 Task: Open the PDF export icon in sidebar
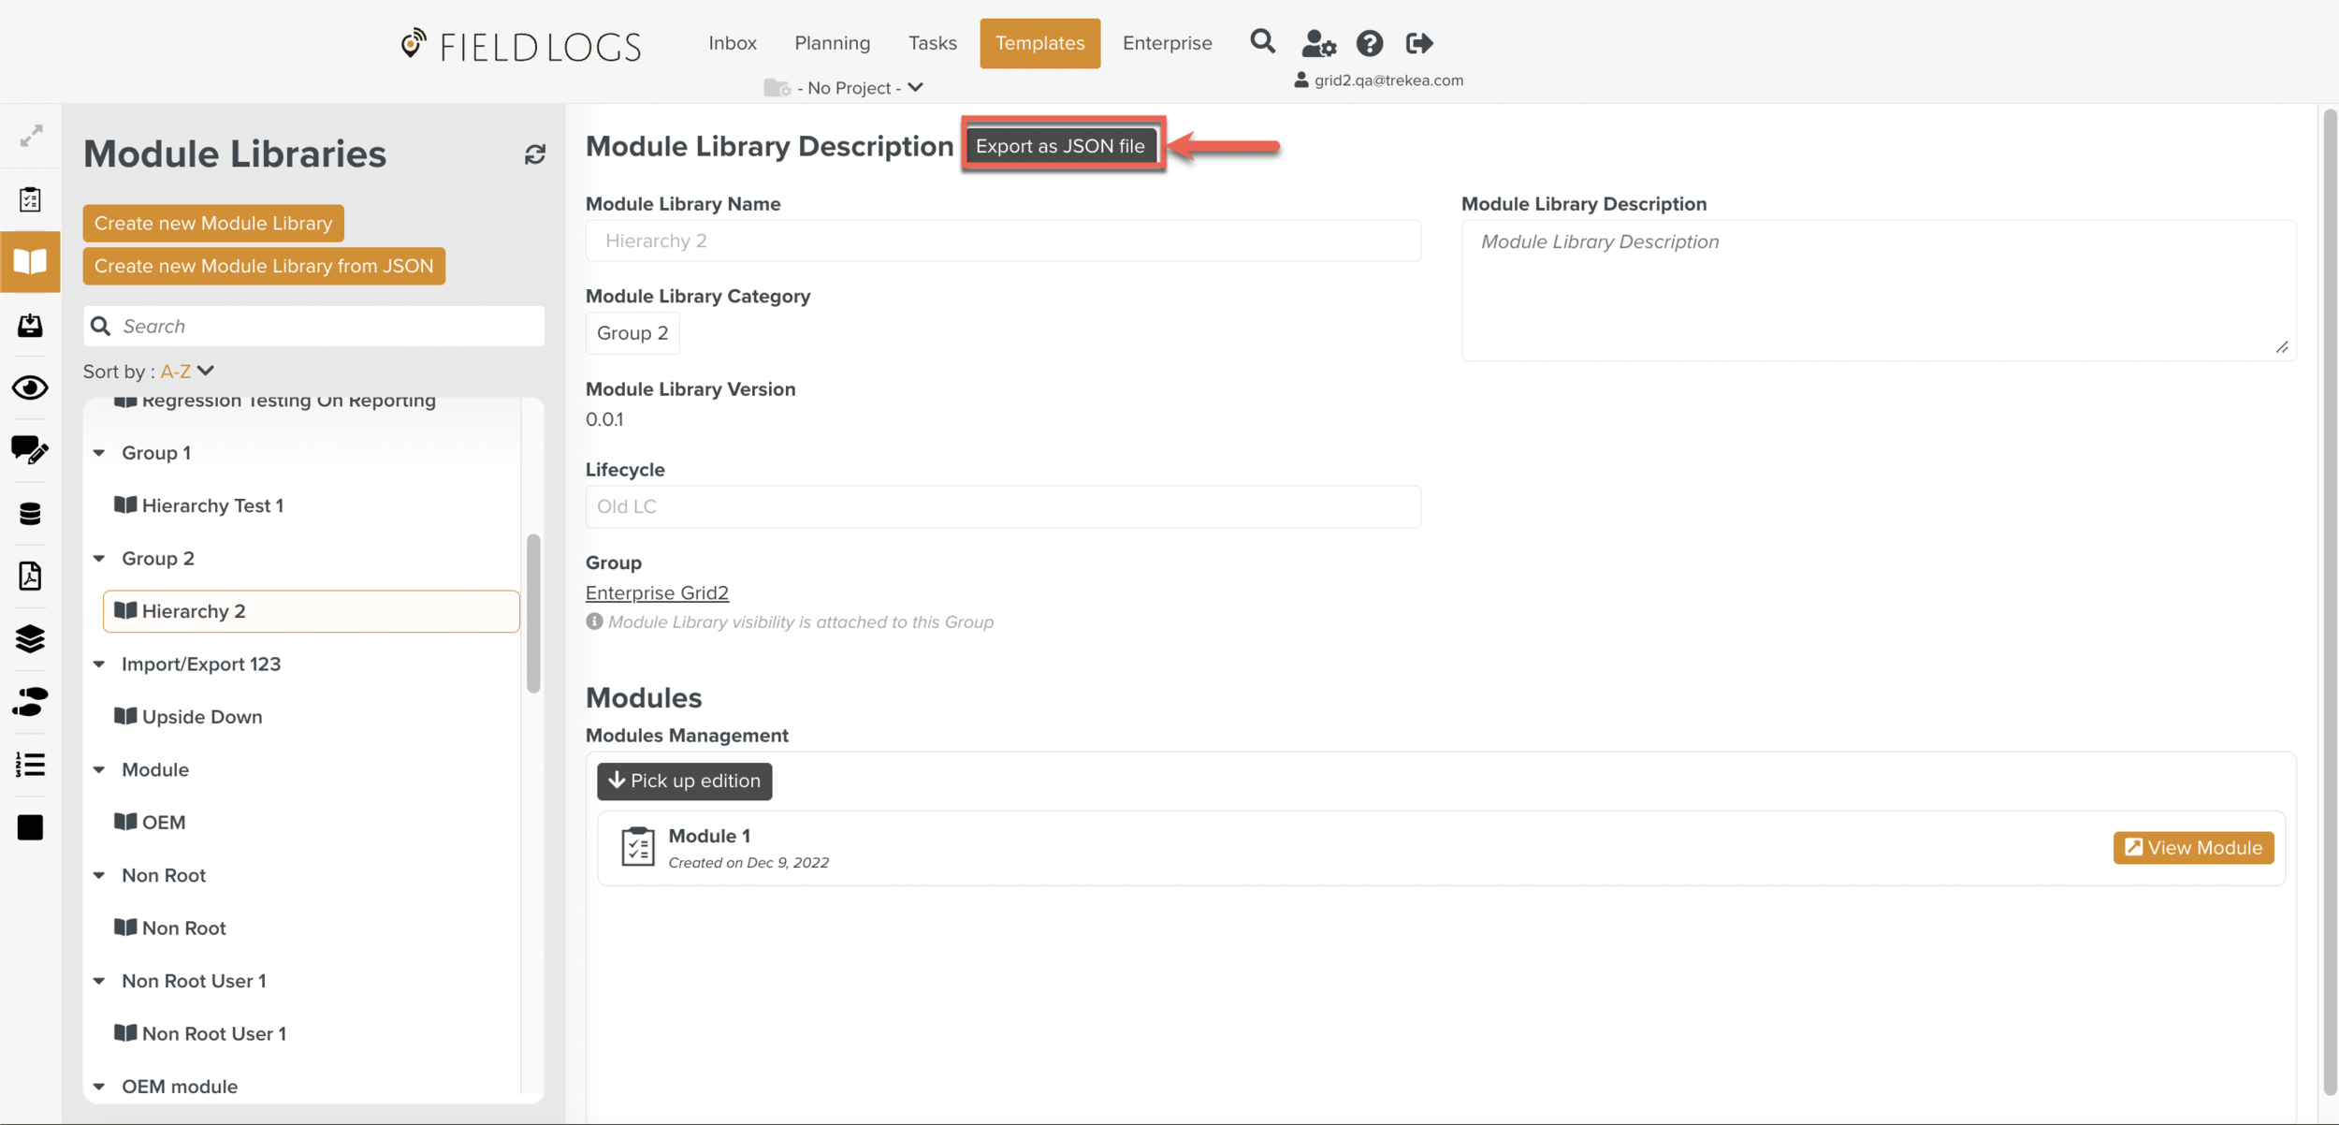(29, 577)
